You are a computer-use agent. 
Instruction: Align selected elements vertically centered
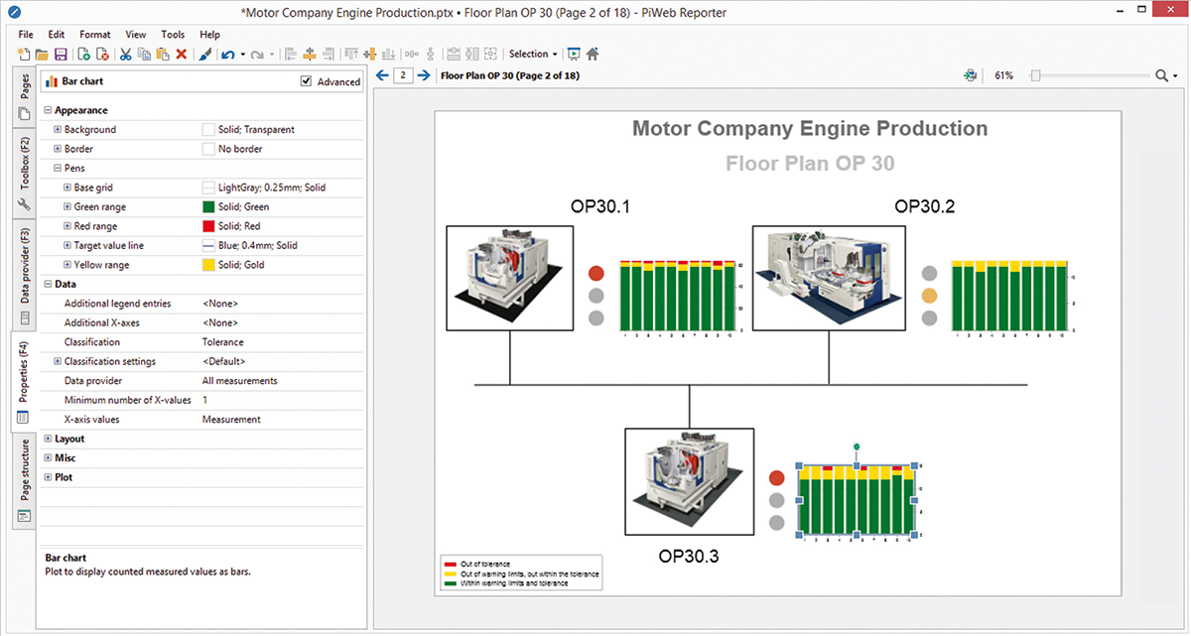pyautogui.click(x=369, y=55)
